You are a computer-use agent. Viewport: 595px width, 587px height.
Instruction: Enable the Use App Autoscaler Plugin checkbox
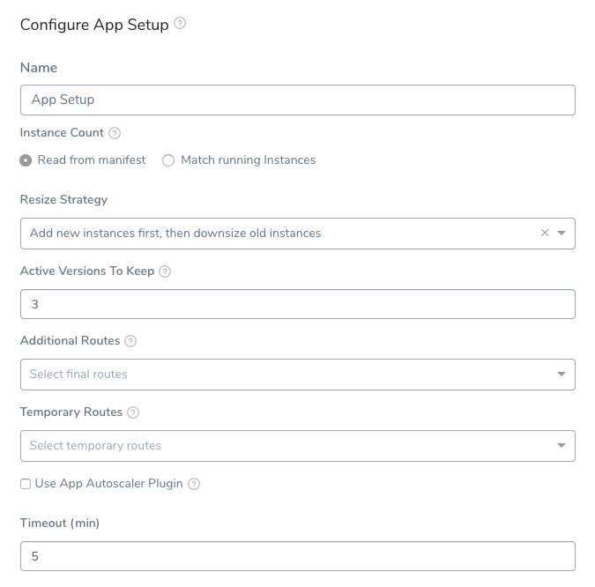pos(26,484)
